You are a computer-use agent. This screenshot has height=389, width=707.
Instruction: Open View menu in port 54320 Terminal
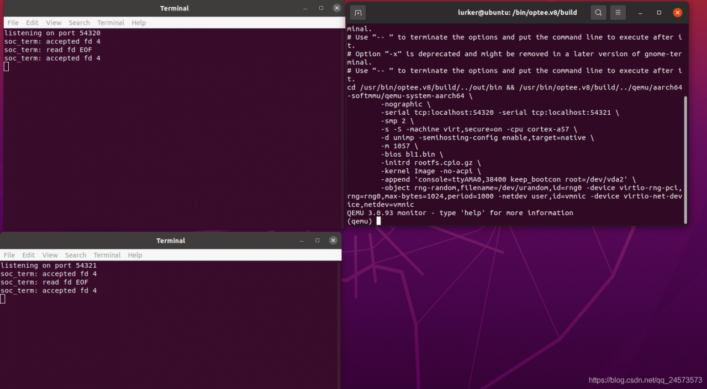[54, 23]
